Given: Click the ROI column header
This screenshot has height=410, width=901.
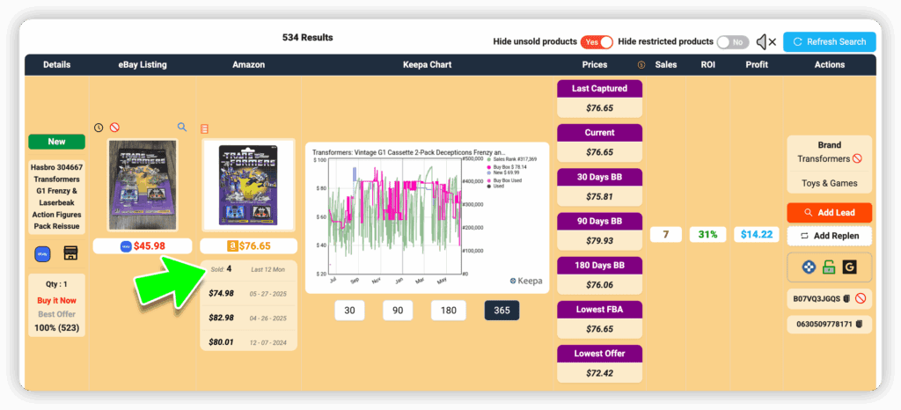Looking at the screenshot, I should [x=708, y=65].
